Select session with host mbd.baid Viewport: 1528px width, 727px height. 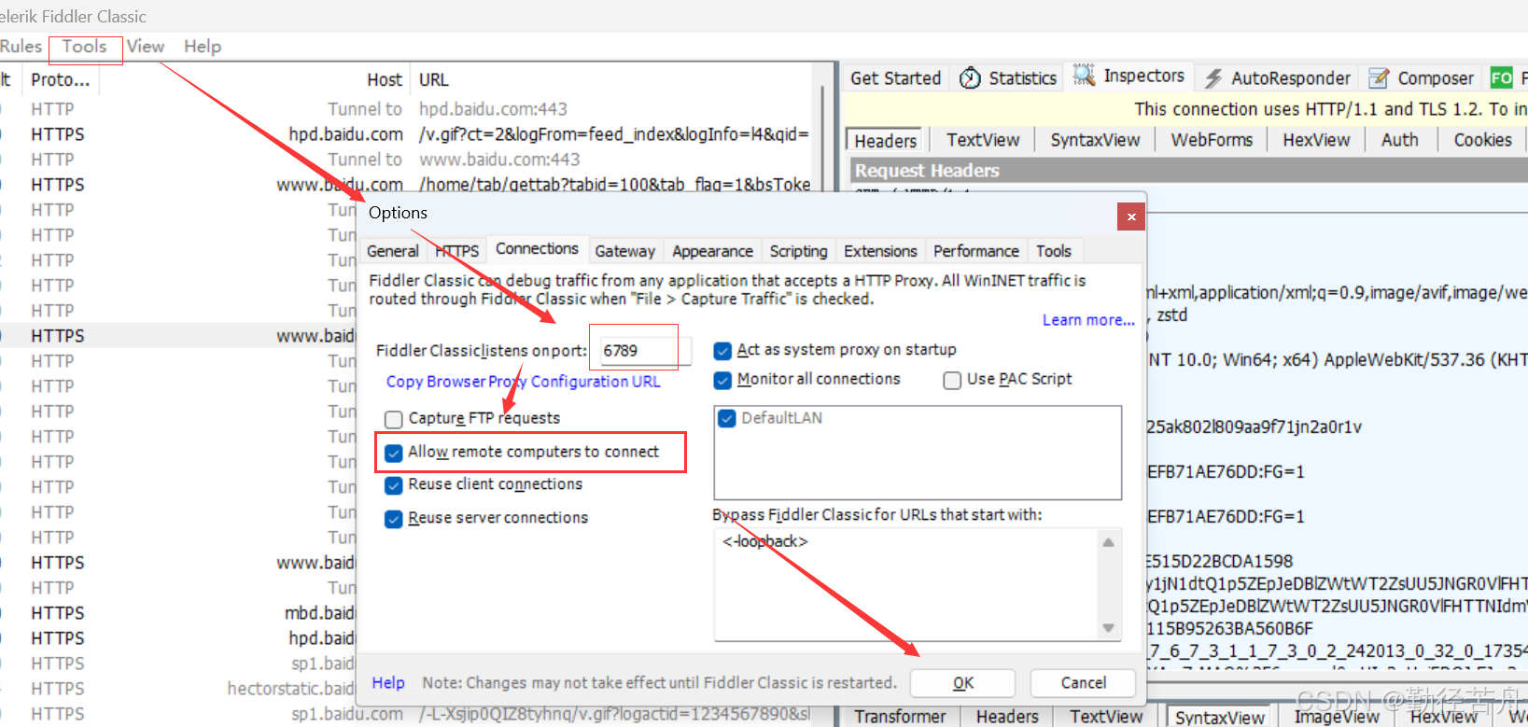[x=177, y=613]
